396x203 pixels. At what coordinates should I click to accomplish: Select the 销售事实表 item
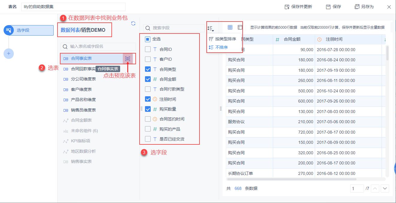pos(98,161)
